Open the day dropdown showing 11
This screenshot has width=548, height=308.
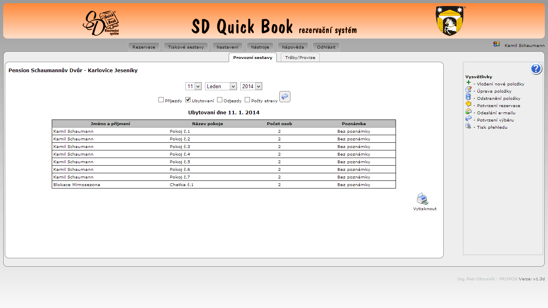click(193, 86)
